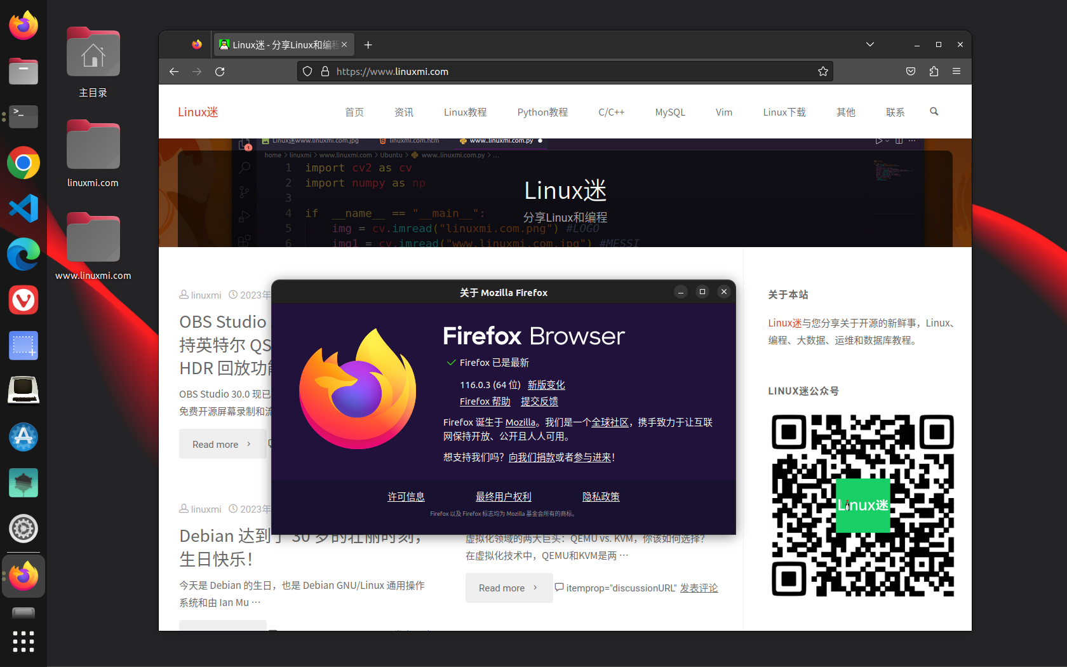Open the retro computer monitor dock icon
Viewport: 1067px width, 667px height.
[23, 391]
